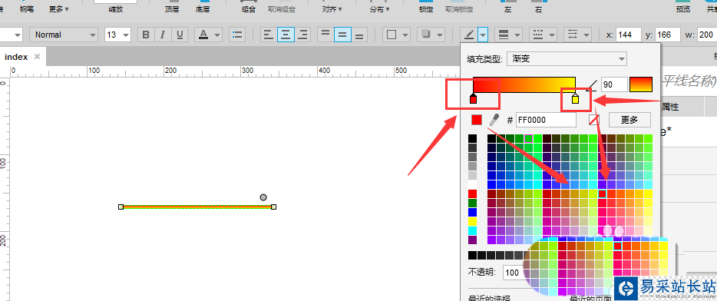Viewport: 717px width, 301px height.
Task: Click the y position field 166
Action: click(668, 35)
